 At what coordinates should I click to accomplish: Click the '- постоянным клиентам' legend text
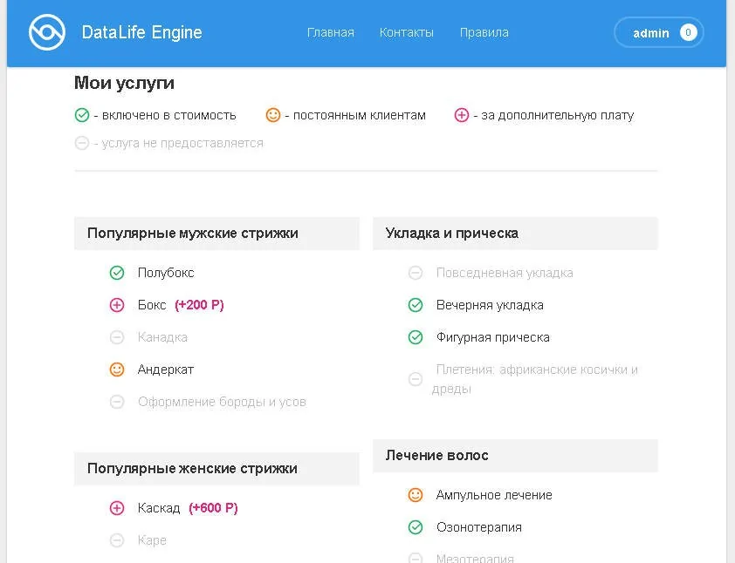[355, 115]
